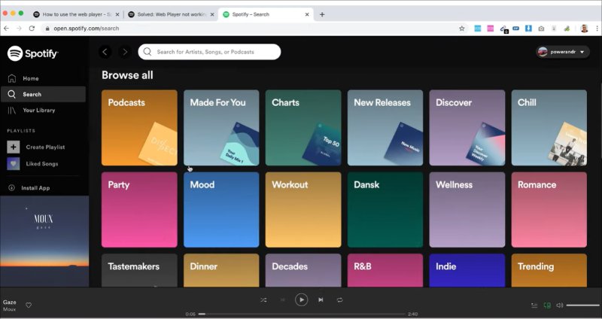The height and width of the screenshot is (319, 602).
Task: Click the camera extension icon
Action: [x=541, y=29]
